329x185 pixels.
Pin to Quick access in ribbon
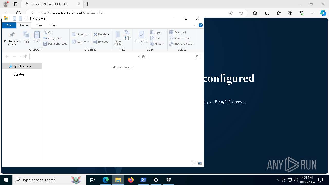(12, 39)
